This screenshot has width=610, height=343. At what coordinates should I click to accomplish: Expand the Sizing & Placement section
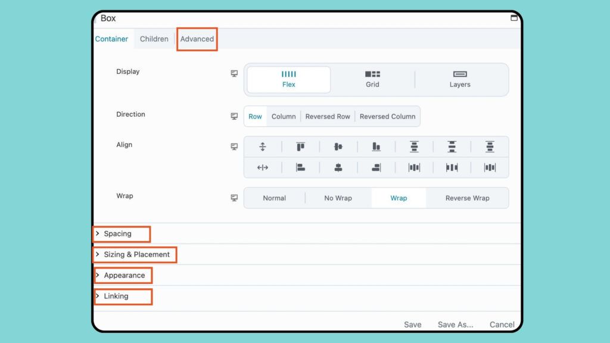(134, 255)
